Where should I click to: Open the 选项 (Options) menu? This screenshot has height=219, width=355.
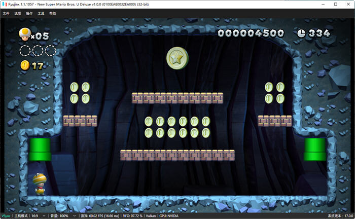point(18,14)
